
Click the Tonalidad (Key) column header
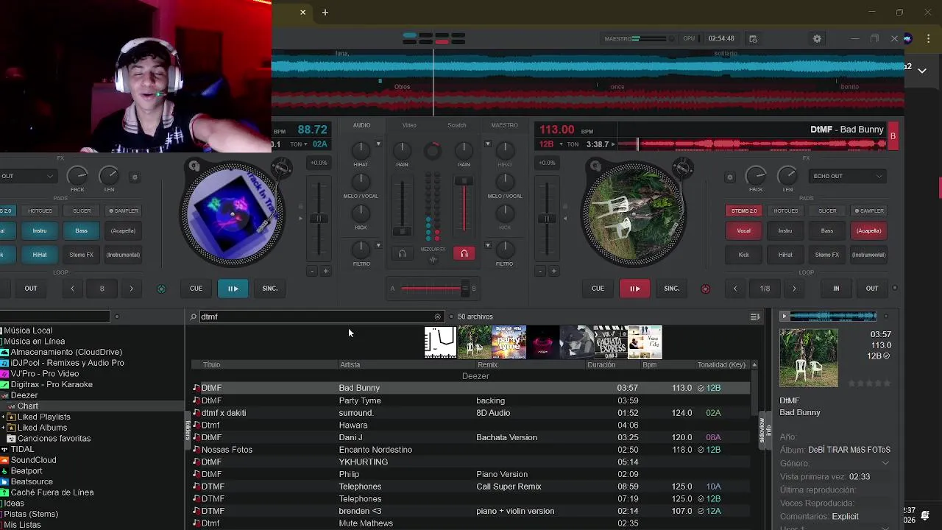click(721, 364)
